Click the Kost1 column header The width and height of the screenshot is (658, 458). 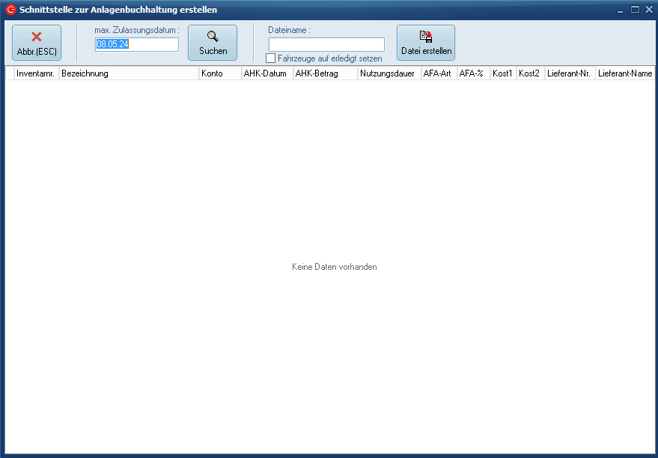[x=503, y=73]
